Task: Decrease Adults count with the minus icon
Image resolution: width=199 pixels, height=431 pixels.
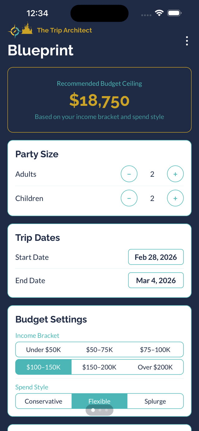Action: click(129, 174)
